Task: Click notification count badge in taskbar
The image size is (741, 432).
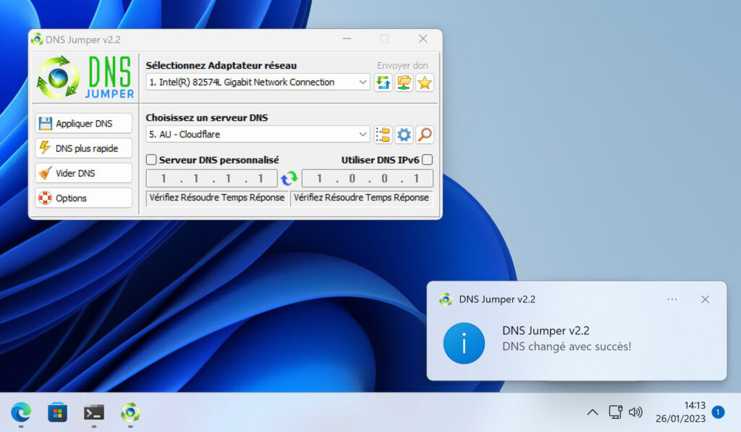Action: click(x=718, y=412)
